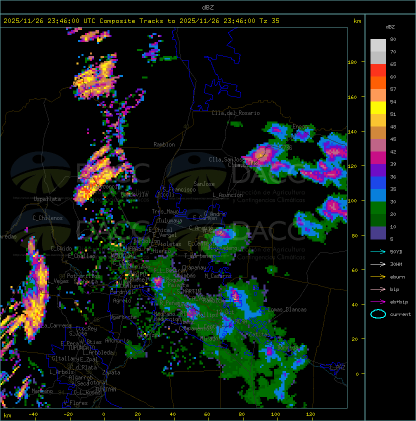Click the 'S_MARTIN' map label

pyautogui.click(x=189, y=291)
